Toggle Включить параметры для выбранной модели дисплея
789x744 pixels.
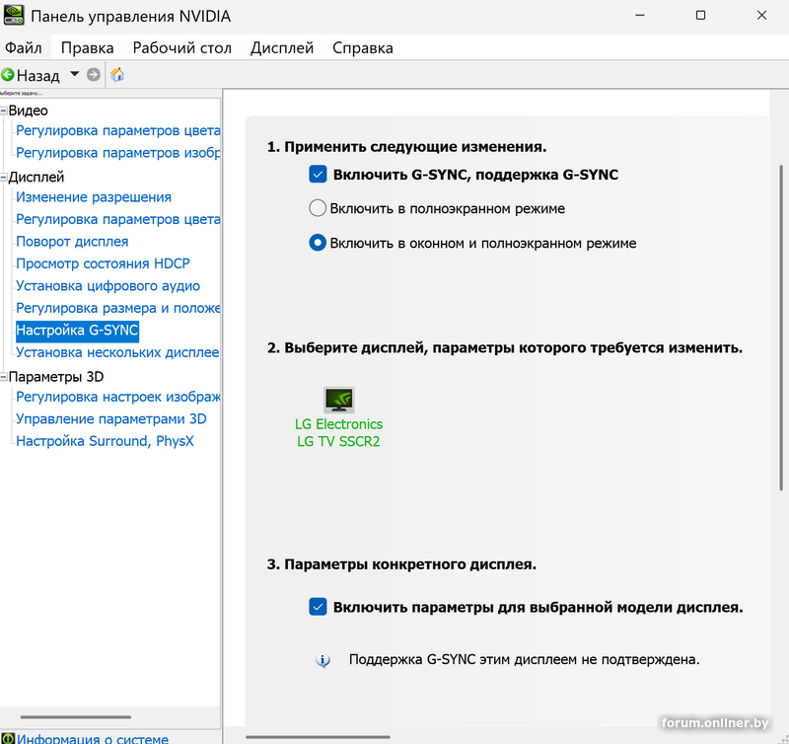(x=318, y=607)
